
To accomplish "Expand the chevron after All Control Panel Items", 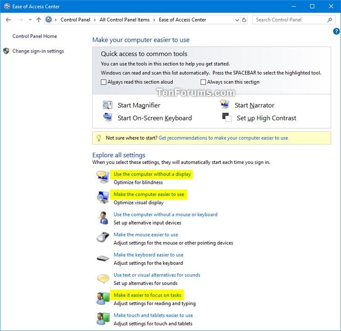I will [x=154, y=20].
